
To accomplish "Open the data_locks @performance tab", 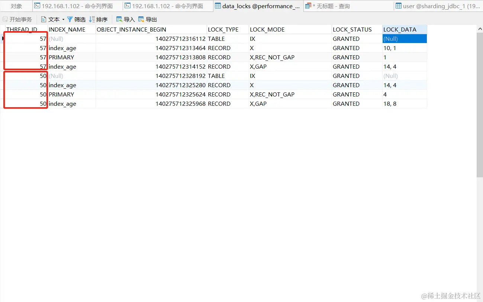I will (x=258, y=6).
